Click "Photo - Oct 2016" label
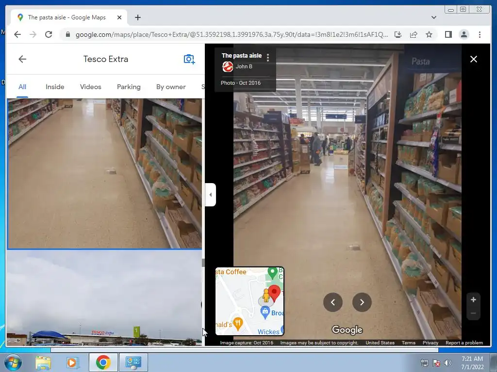 coord(241,83)
